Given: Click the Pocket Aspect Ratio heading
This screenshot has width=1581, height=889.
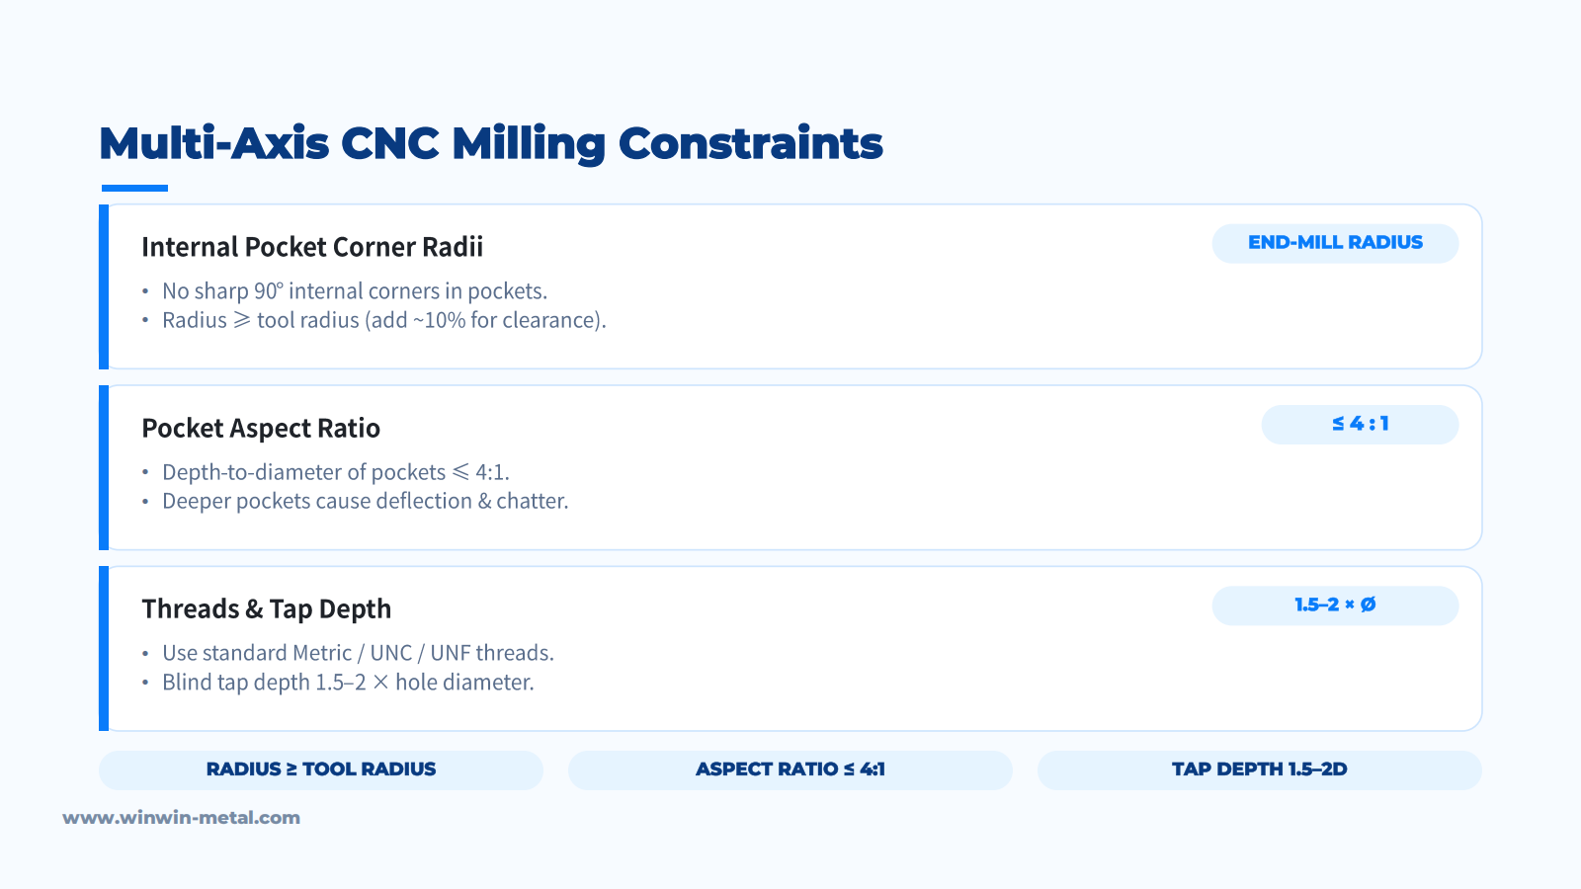Looking at the screenshot, I should tap(261, 428).
